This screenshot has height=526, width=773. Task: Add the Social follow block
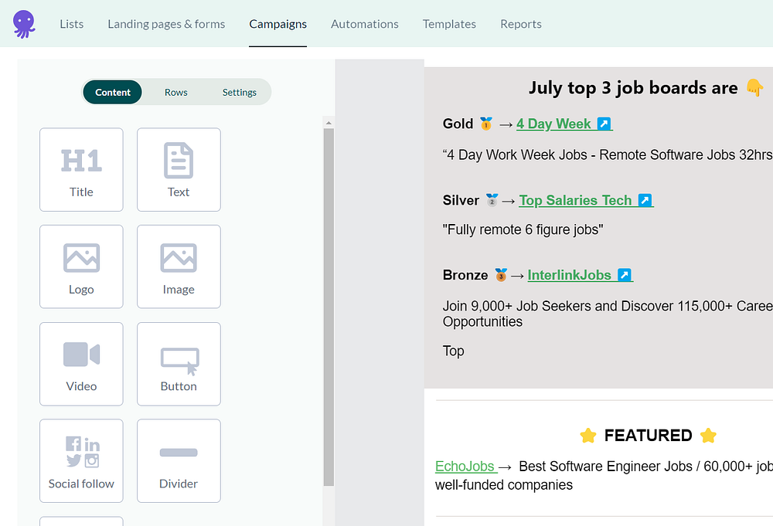(81, 461)
